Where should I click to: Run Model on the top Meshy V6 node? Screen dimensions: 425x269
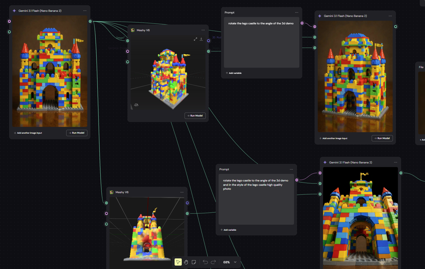(x=195, y=116)
